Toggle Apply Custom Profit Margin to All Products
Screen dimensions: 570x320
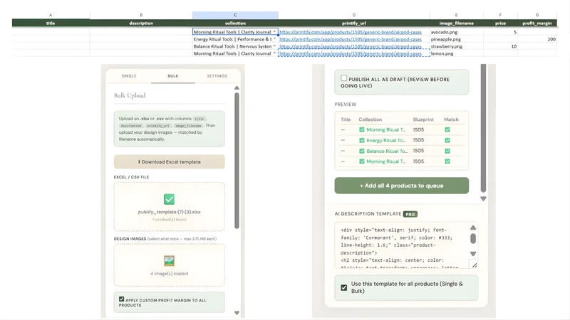pyautogui.click(x=121, y=299)
